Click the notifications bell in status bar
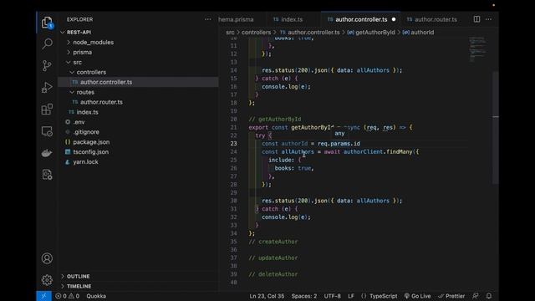Image resolution: width=535 pixels, height=301 pixels. [489, 296]
